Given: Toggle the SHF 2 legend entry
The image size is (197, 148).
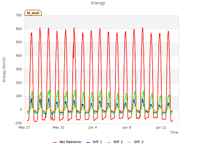Looking at the screenshot, I should coord(115,142).
